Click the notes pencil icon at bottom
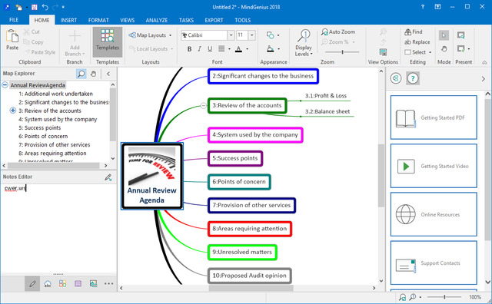492x304 pixels. point(32,283)
